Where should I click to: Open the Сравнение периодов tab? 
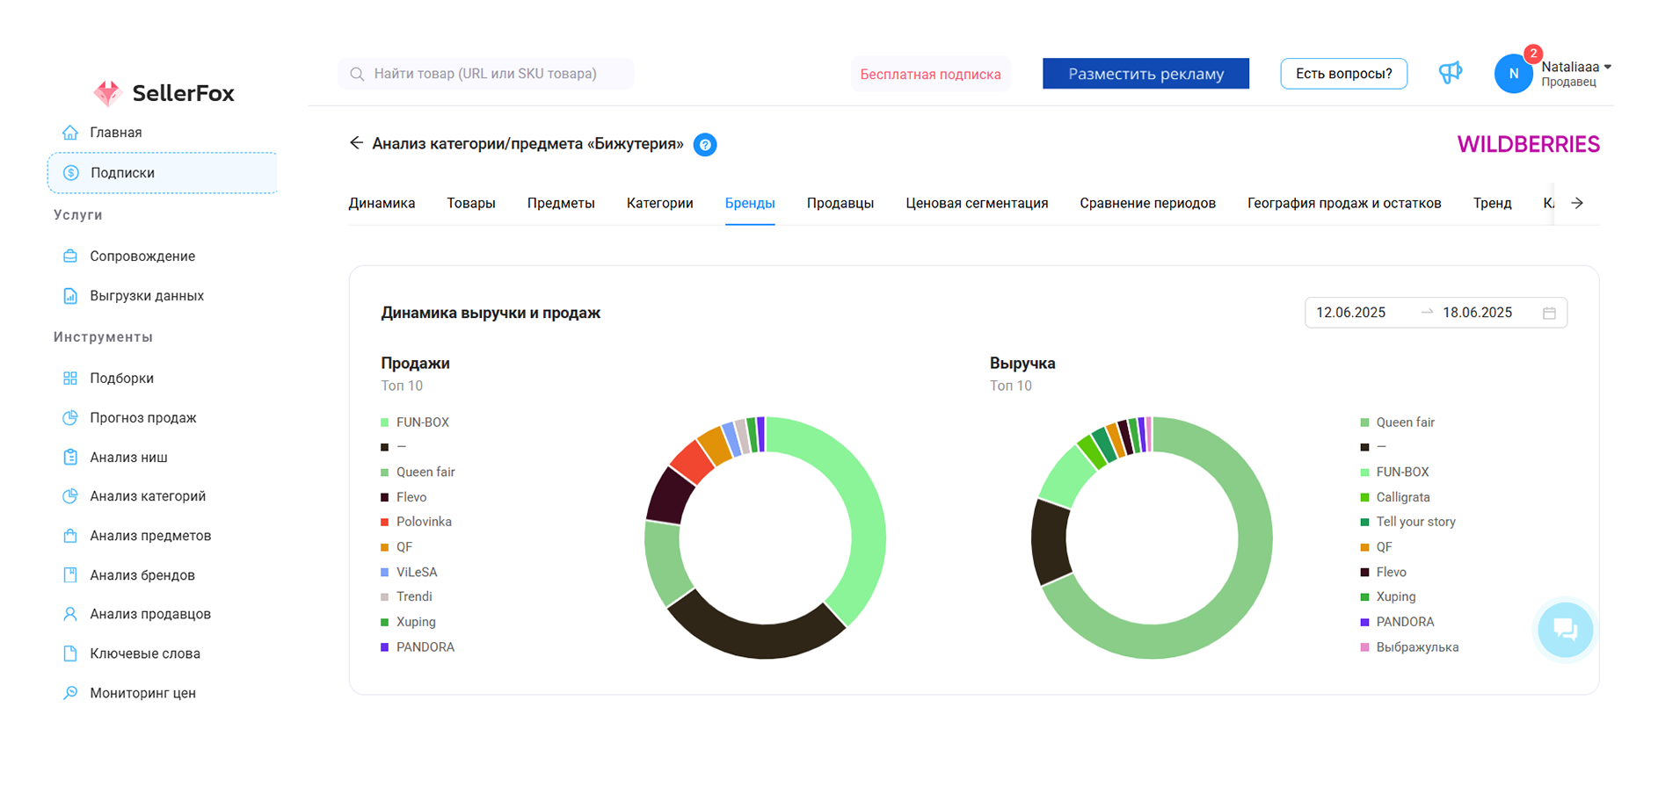(x=1148, y=203)
